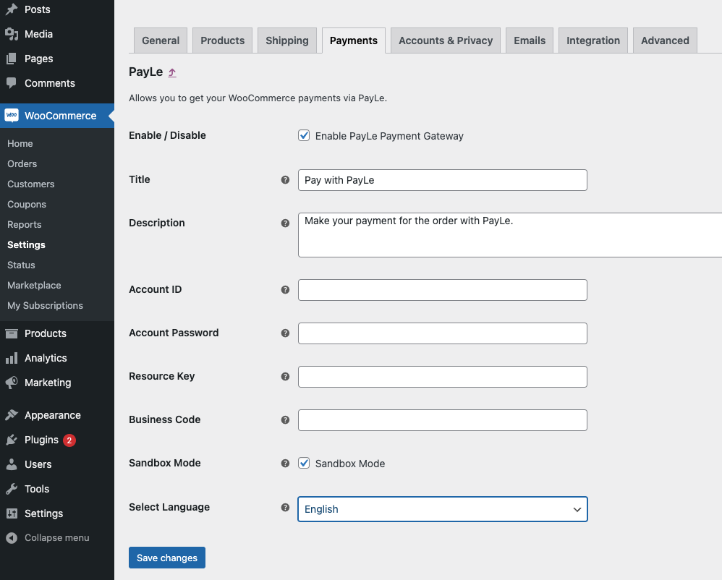This screenshot has width=722, height=580.
Task: Click the Title input field
Action: [443, 180]
